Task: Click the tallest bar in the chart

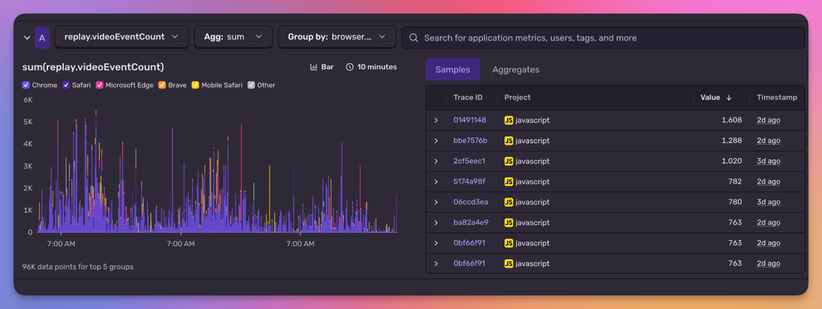Action: [x=96, y=172]
